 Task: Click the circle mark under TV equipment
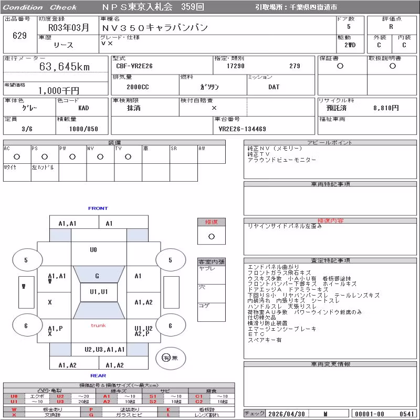pos(128,156)
